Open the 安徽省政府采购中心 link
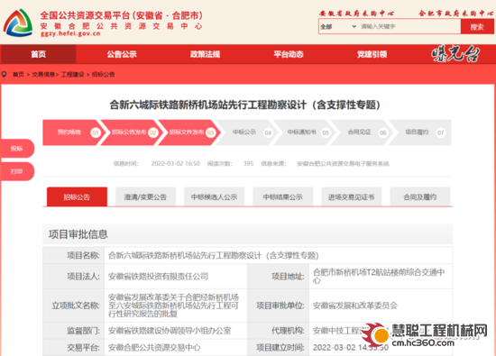 (356, 13)
